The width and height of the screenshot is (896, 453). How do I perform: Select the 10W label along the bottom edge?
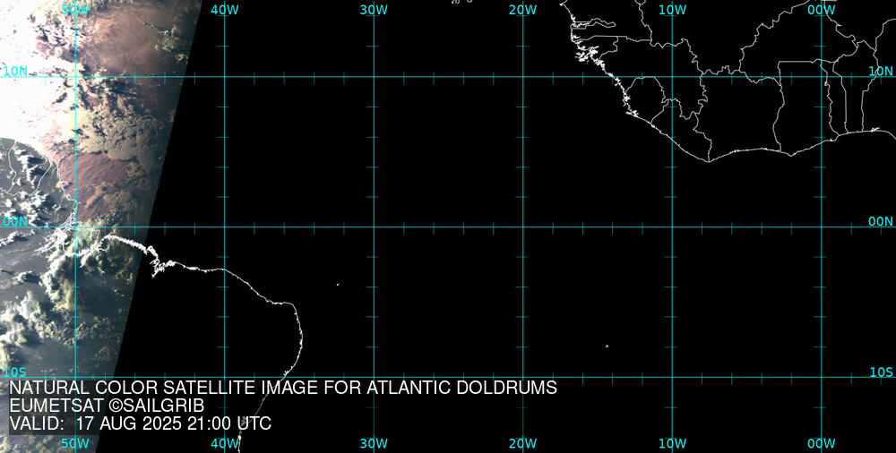tap(673, 443)
